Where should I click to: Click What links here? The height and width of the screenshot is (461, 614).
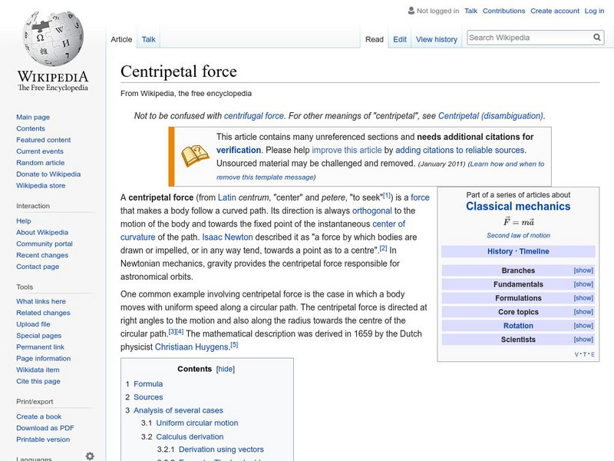pyautogui.click(x=41, y=301)
